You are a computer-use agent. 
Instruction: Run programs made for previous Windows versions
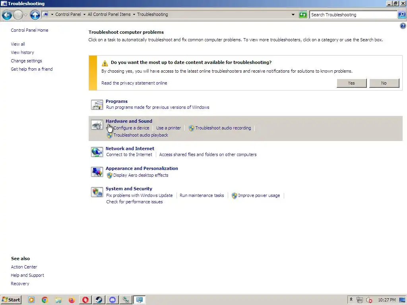157,107
